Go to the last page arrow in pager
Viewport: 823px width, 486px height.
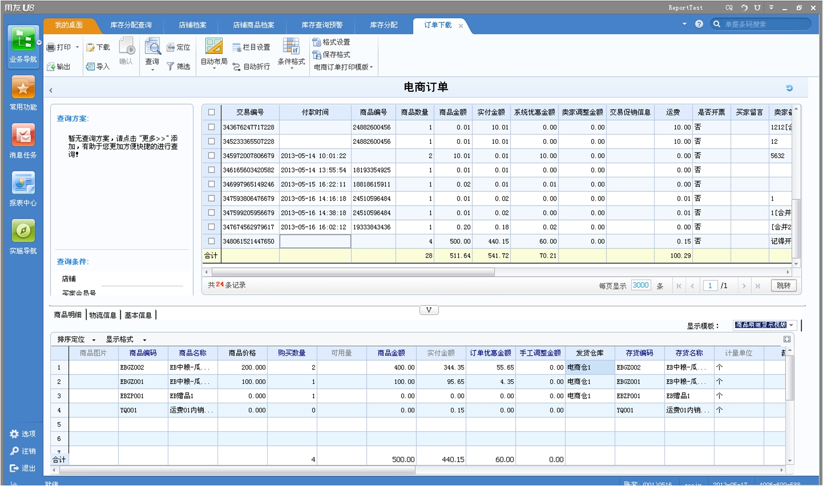tap(758, 286)
